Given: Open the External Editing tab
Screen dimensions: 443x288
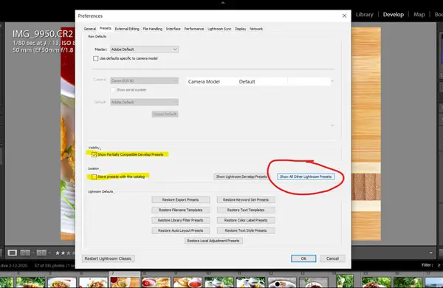Looking at the screenshot, I should click(x=127, y=29).
